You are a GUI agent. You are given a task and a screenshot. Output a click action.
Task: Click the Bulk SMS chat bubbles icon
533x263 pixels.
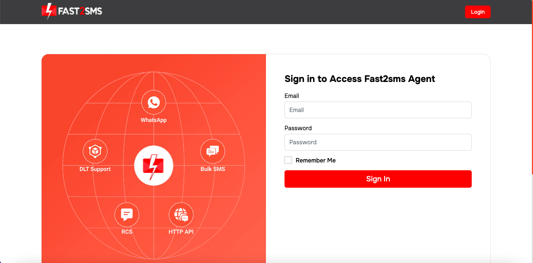pyautogui.click(x=212, y=151)
